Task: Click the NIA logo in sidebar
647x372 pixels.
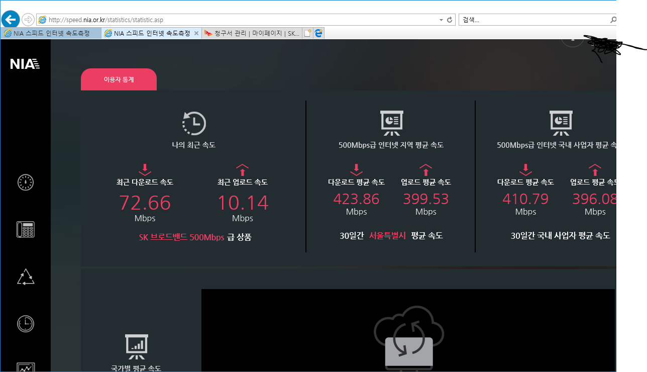Action: click(25, 64)
